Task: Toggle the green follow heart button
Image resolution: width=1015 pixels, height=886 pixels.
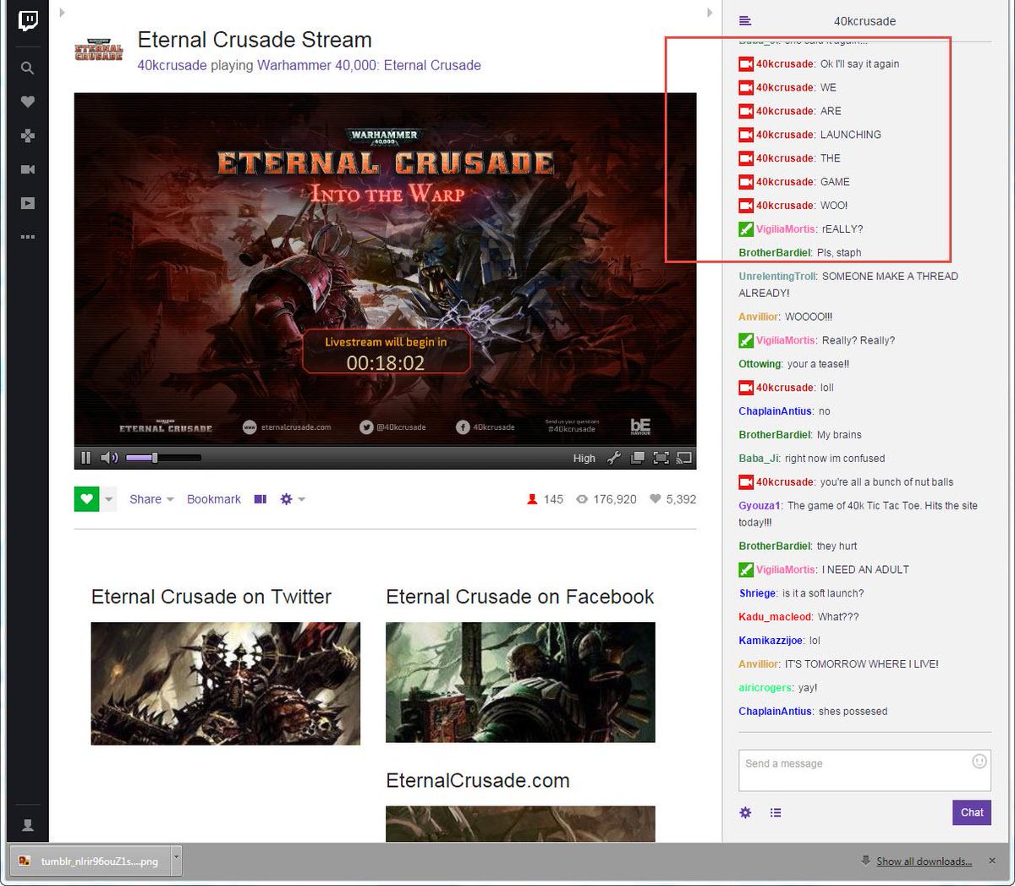Action: (x=87, y=499)
